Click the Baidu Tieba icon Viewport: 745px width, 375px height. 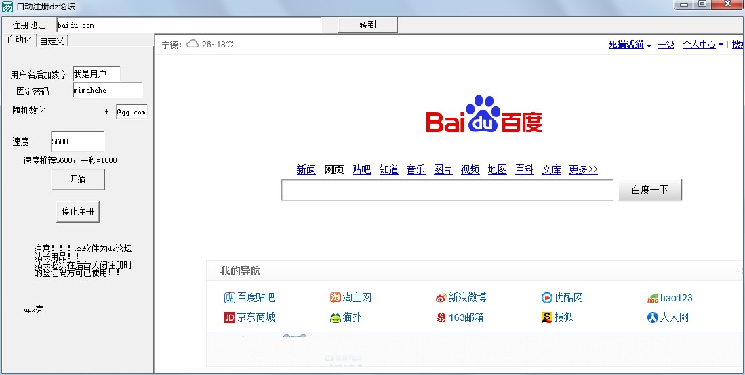click(x=230, y=298)
